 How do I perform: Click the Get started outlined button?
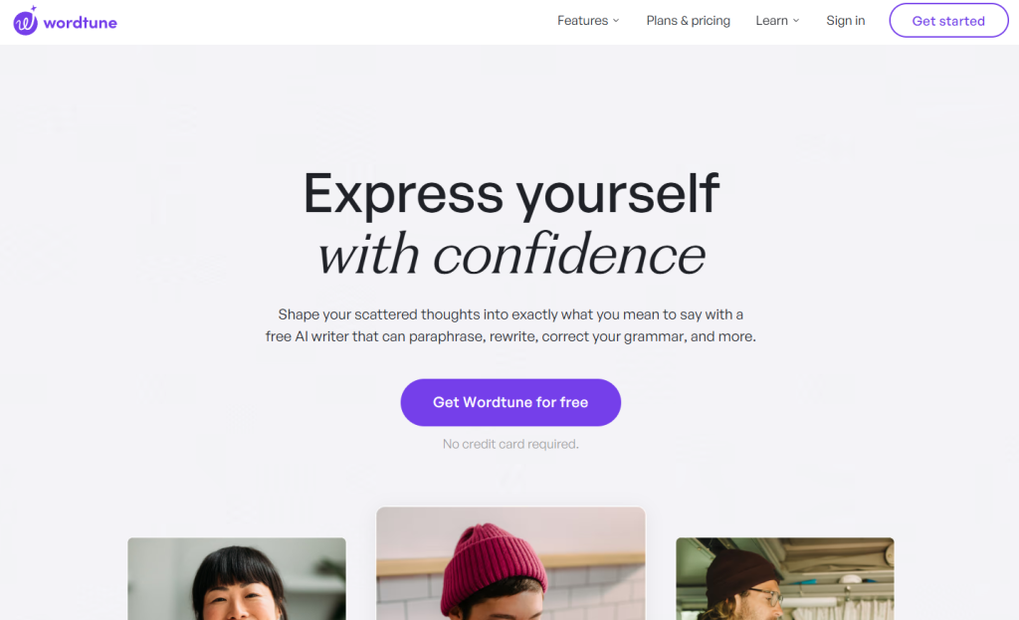(x=948, y=21)
